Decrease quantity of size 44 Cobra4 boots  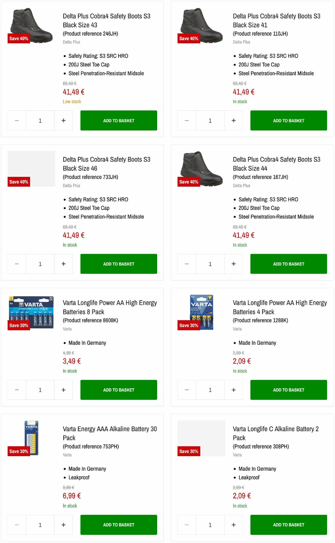click(186, 264)
